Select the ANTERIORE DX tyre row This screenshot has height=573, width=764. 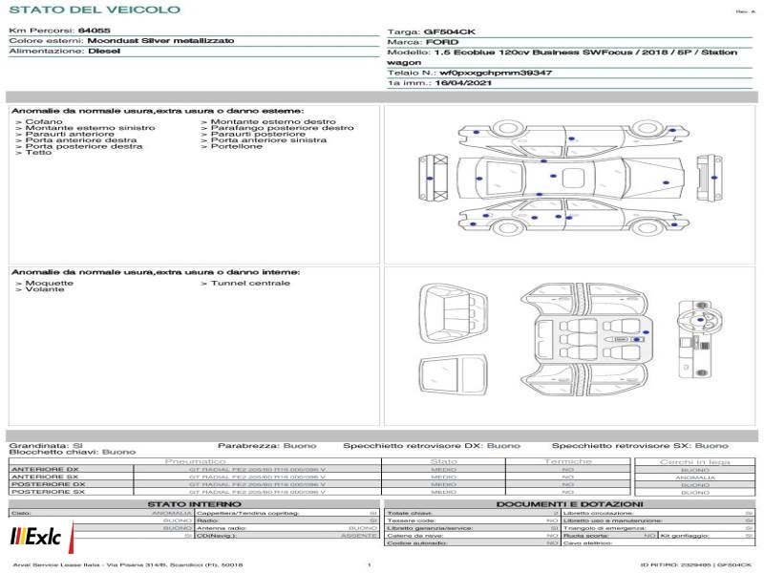pos(382,470)
